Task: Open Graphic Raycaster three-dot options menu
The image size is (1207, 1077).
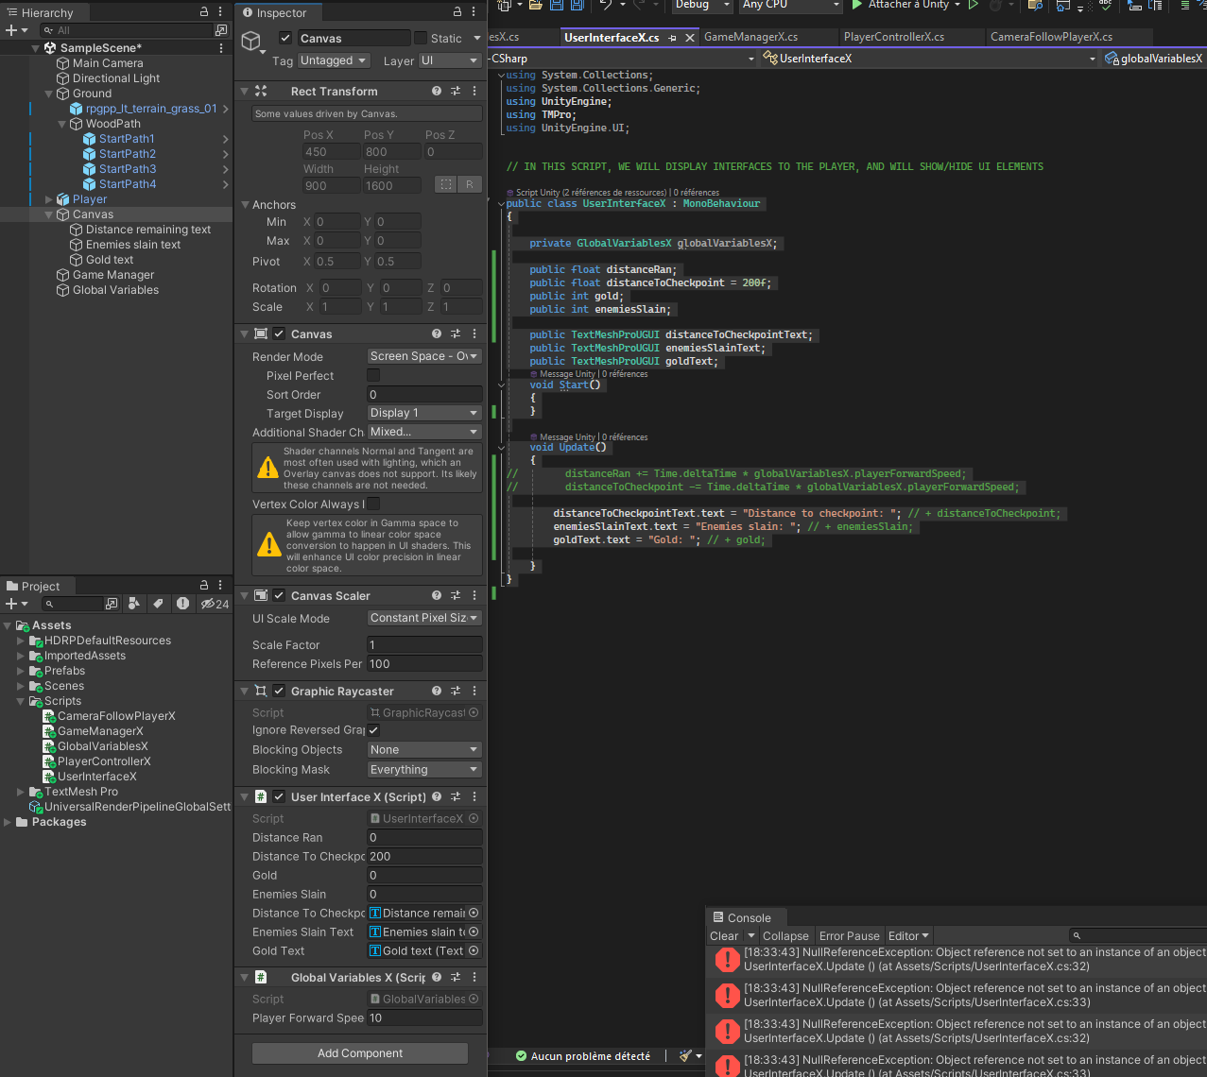Action: (474, 692)
